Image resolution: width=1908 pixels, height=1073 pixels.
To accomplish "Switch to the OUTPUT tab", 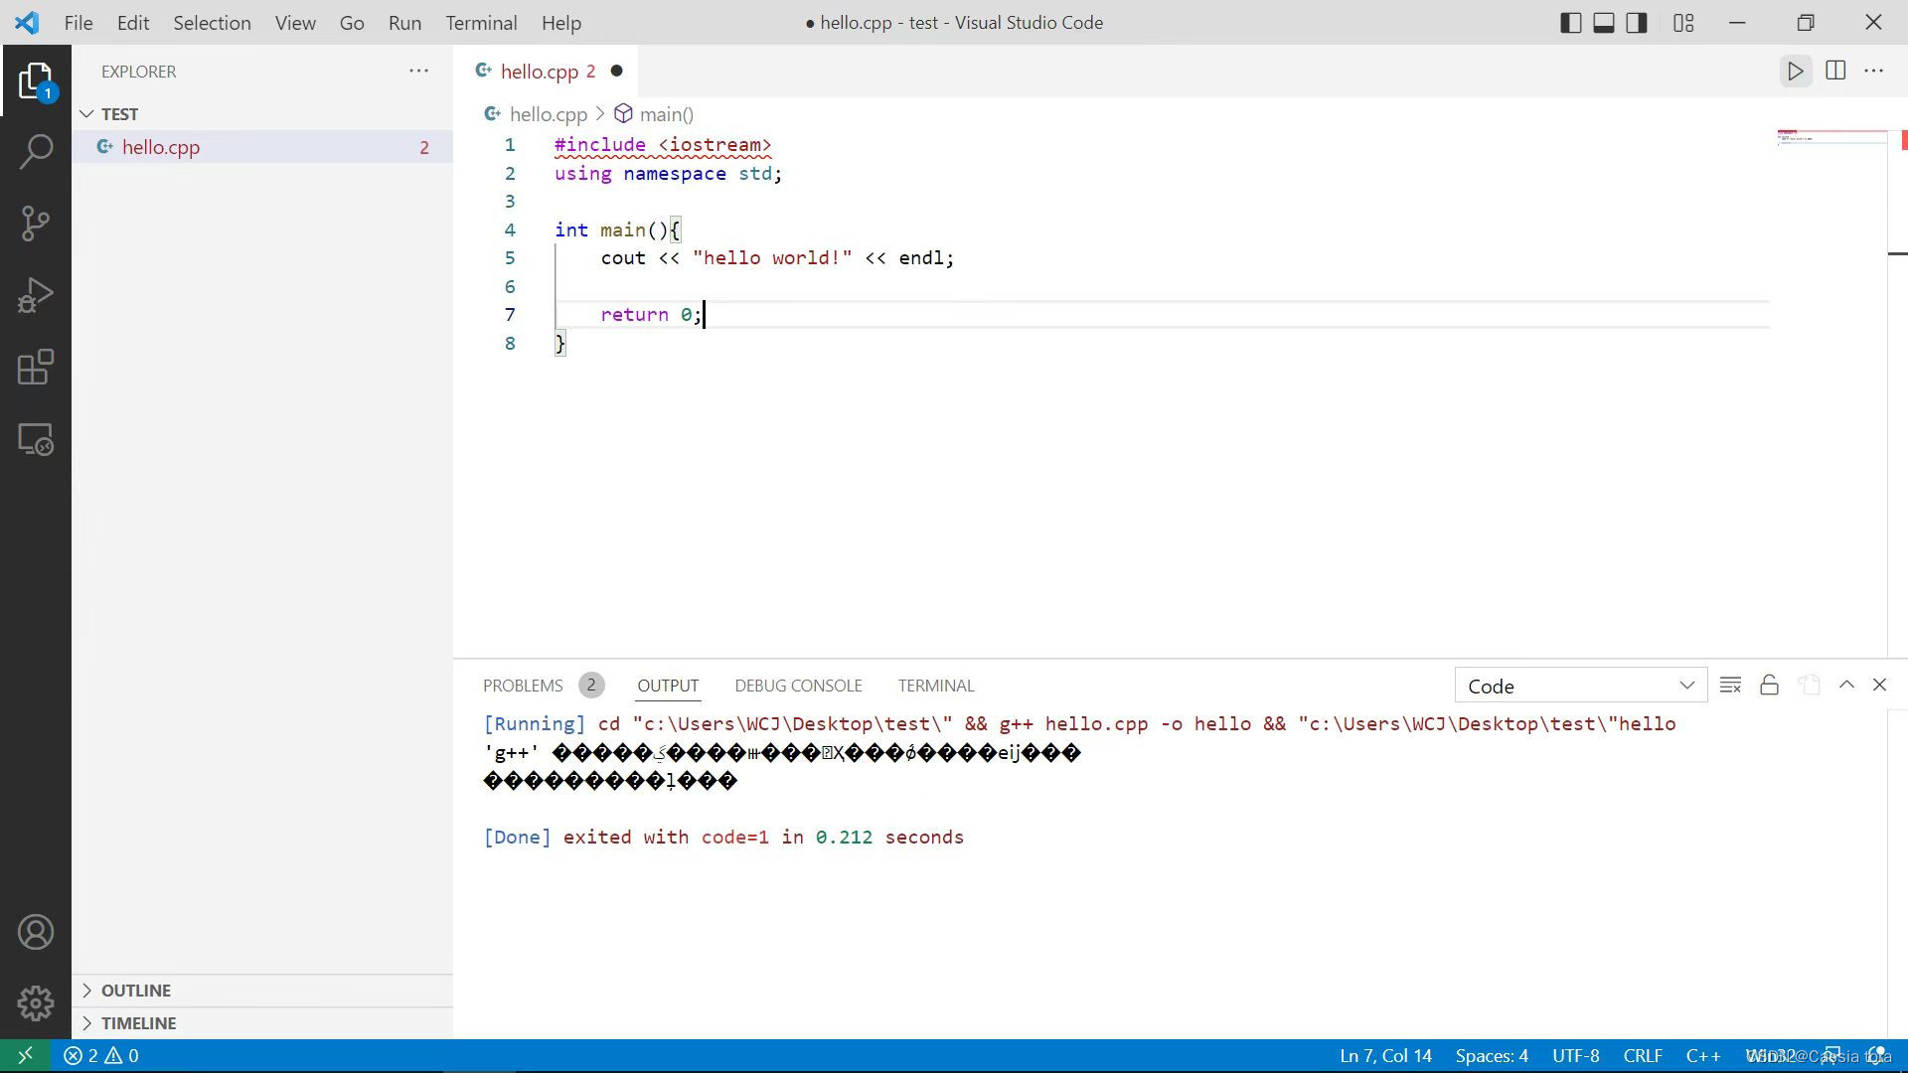I will click(668, 686).
